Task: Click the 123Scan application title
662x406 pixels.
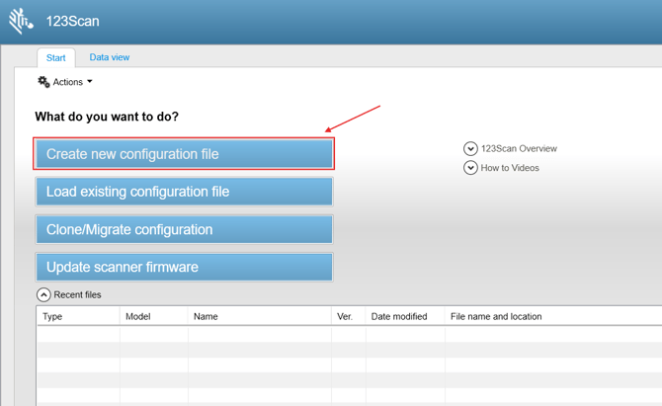Action: 73,21
